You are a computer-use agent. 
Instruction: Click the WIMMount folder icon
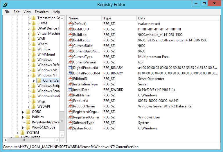click(x=34, y=54)
